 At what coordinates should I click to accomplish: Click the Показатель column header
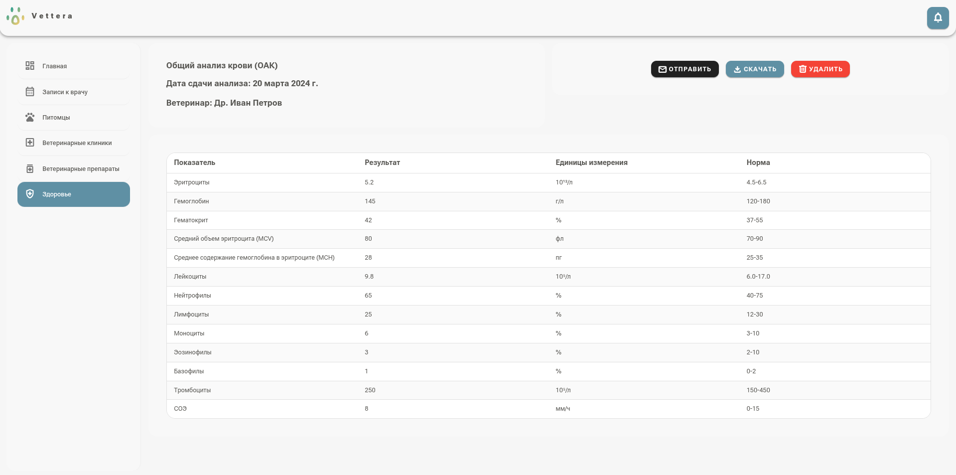click(194, 162)
